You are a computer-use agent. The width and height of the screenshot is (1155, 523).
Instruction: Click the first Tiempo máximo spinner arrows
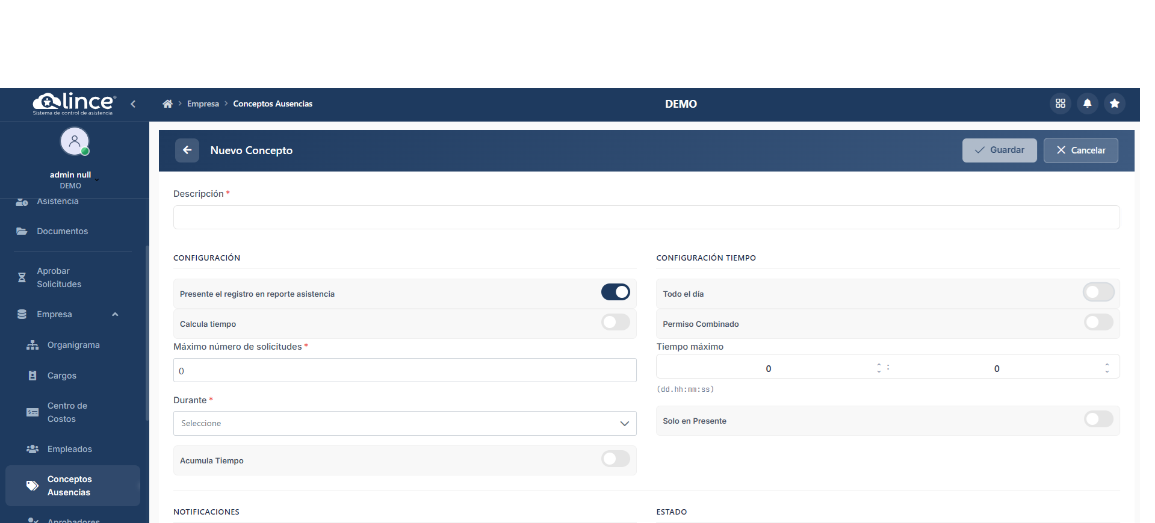[879, 368]
